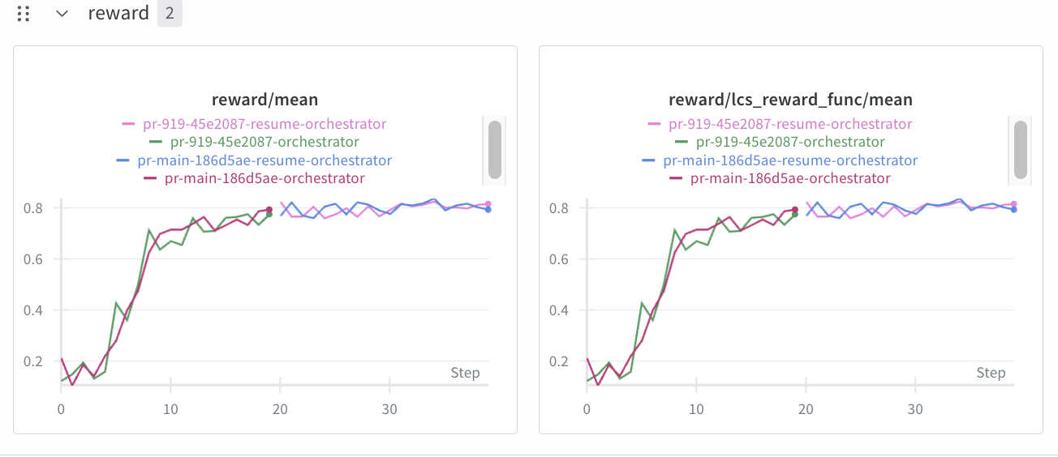Click the six-dot drag handle beside reward
Screen dimensions: 1058x457
click(24, 14)
